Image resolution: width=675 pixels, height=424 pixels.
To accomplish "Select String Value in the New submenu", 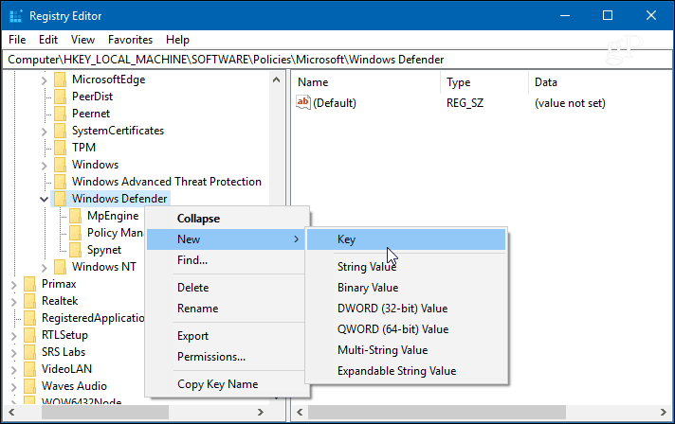I will coord(407,267).
